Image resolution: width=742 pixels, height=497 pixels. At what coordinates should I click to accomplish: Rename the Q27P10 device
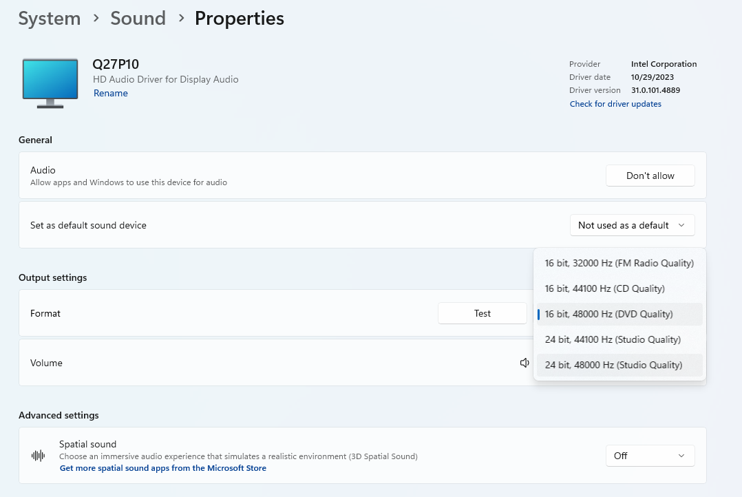(111, 93)
